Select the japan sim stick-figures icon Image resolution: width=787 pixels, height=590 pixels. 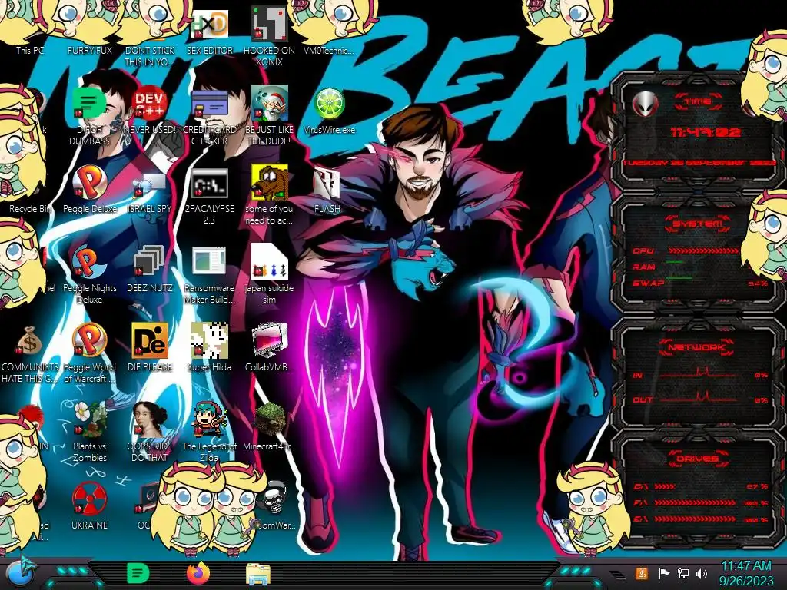pyautogui.click(x=269, y=262)
